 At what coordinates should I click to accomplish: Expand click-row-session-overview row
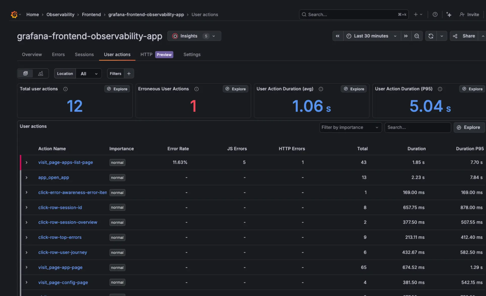27,222
